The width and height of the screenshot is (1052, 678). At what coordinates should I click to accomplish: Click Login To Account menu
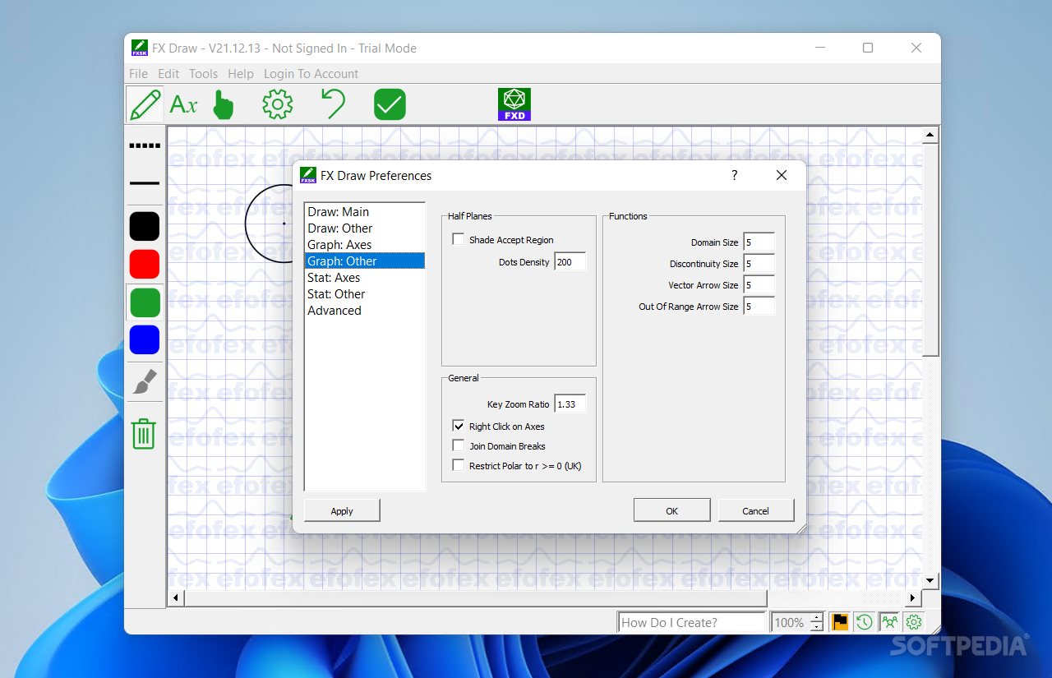pyautogui.click(x=311, y=73)
